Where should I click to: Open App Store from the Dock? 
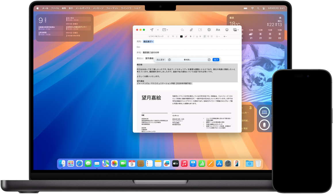tap(219, 164)
